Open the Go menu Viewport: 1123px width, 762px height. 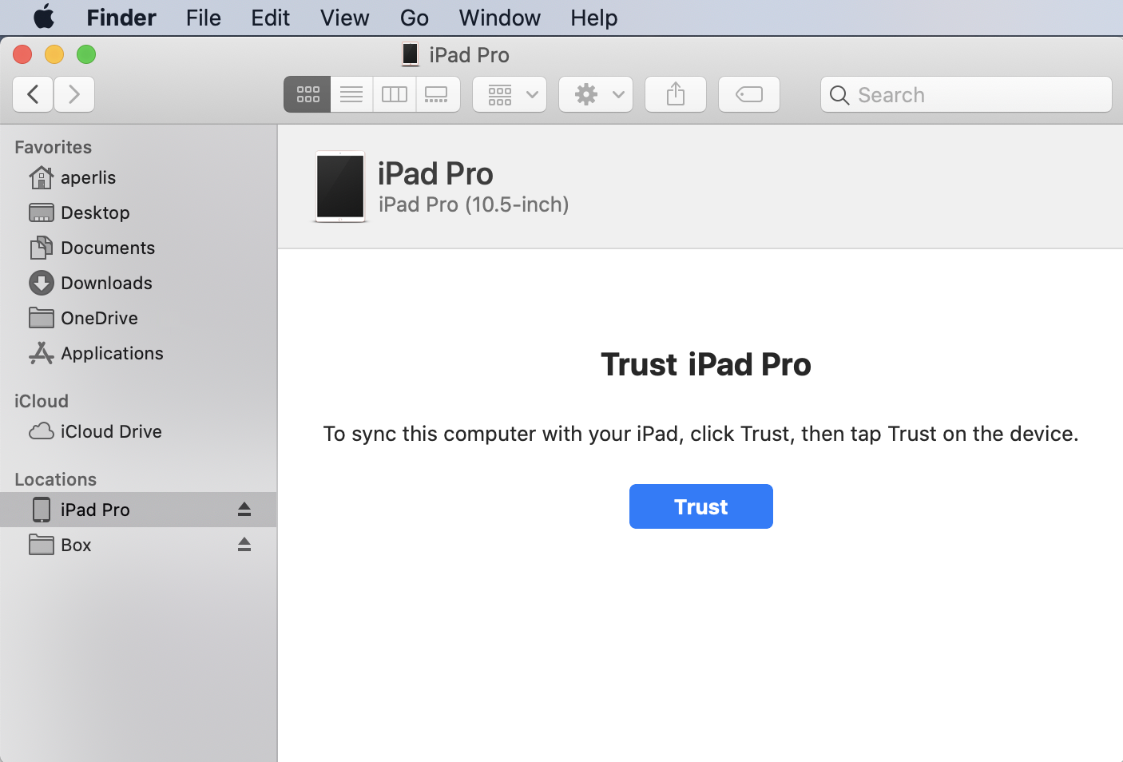click(415, 18)
